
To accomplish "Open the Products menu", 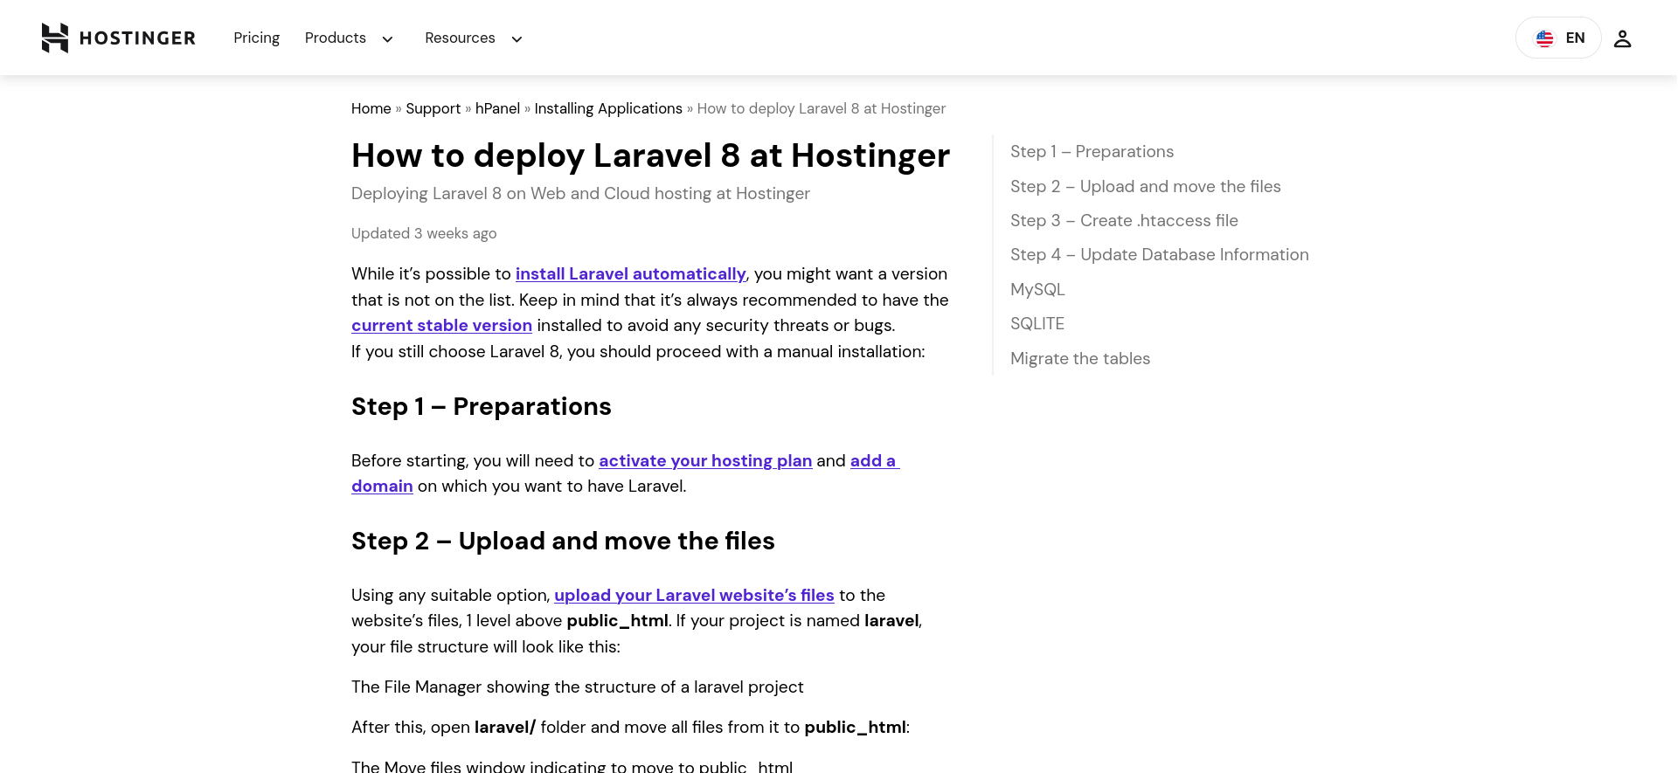I will (x=336, y=38).
